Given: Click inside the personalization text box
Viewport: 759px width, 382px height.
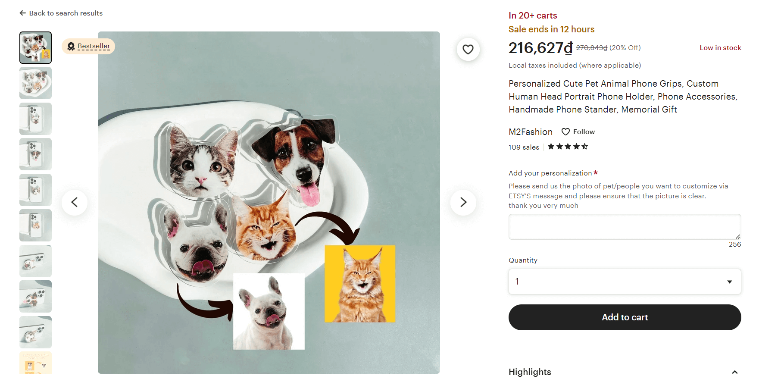Looking at the screenshot, I should click(625, 226).
